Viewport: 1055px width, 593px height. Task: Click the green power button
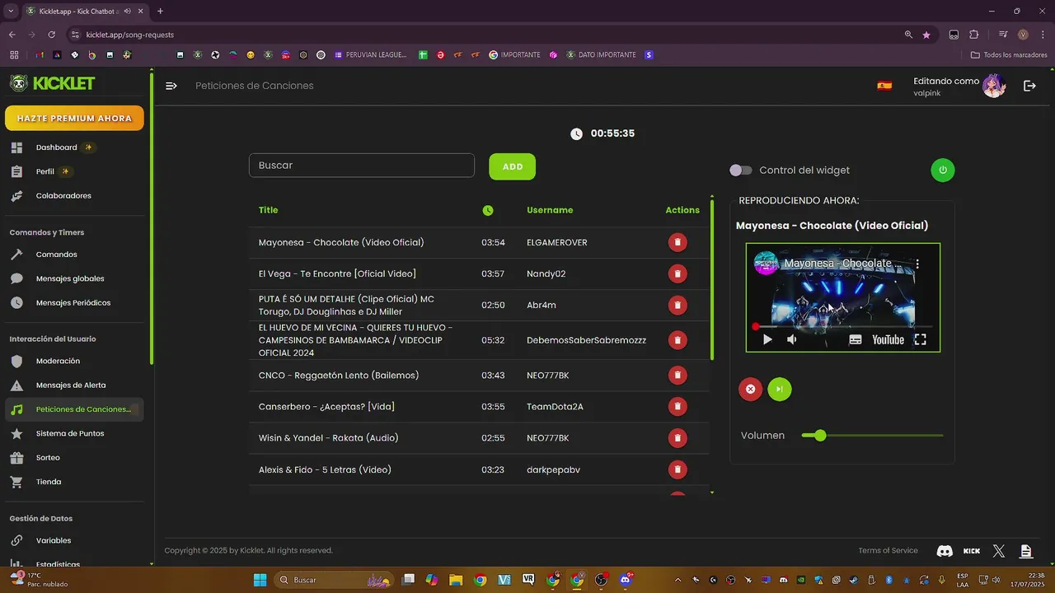(x=943, y=170)
